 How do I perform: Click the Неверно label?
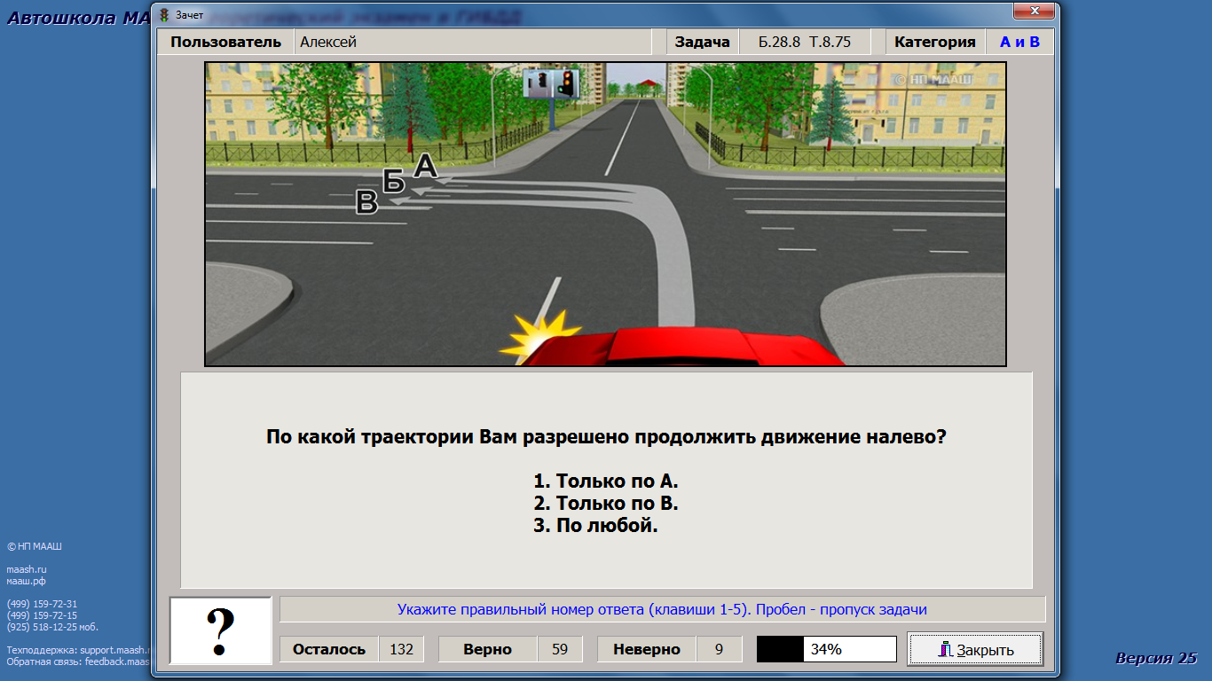click(x=647, y=649)
